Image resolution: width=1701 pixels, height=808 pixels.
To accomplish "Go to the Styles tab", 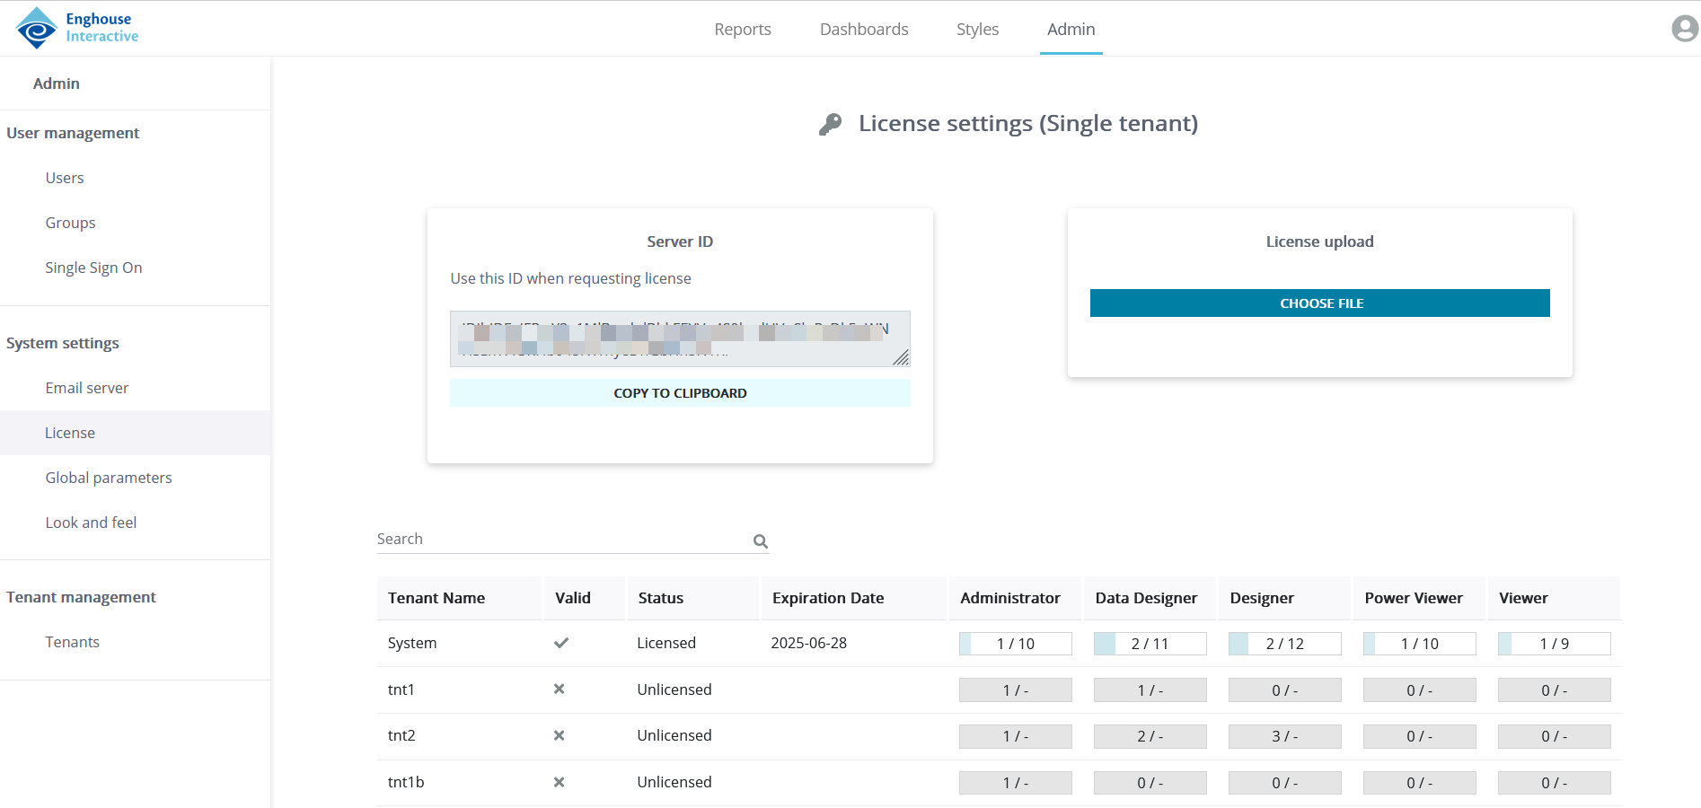I will (x=977, y=30).
